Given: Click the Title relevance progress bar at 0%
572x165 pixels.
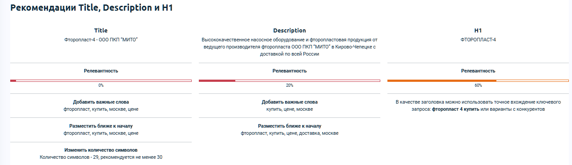Looking at the screenshot, I should coord(101,80).
